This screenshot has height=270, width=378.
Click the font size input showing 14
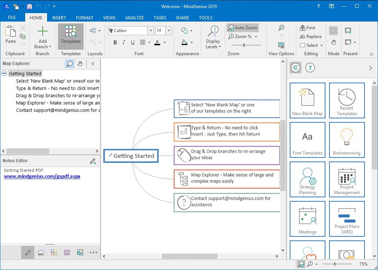coord(161,31)
